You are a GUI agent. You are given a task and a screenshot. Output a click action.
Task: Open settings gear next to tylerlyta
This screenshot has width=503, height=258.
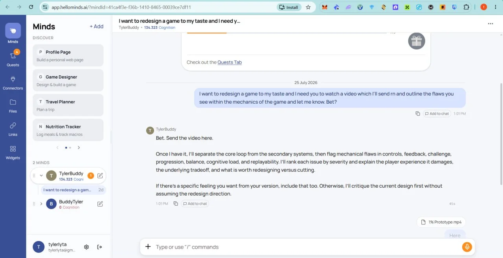[x=86, y=247]
